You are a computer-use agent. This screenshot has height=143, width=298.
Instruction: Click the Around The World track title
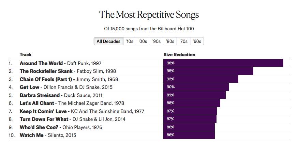click(x=41, y=63)
